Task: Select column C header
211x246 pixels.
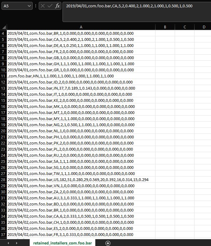Action: [185, 27]
